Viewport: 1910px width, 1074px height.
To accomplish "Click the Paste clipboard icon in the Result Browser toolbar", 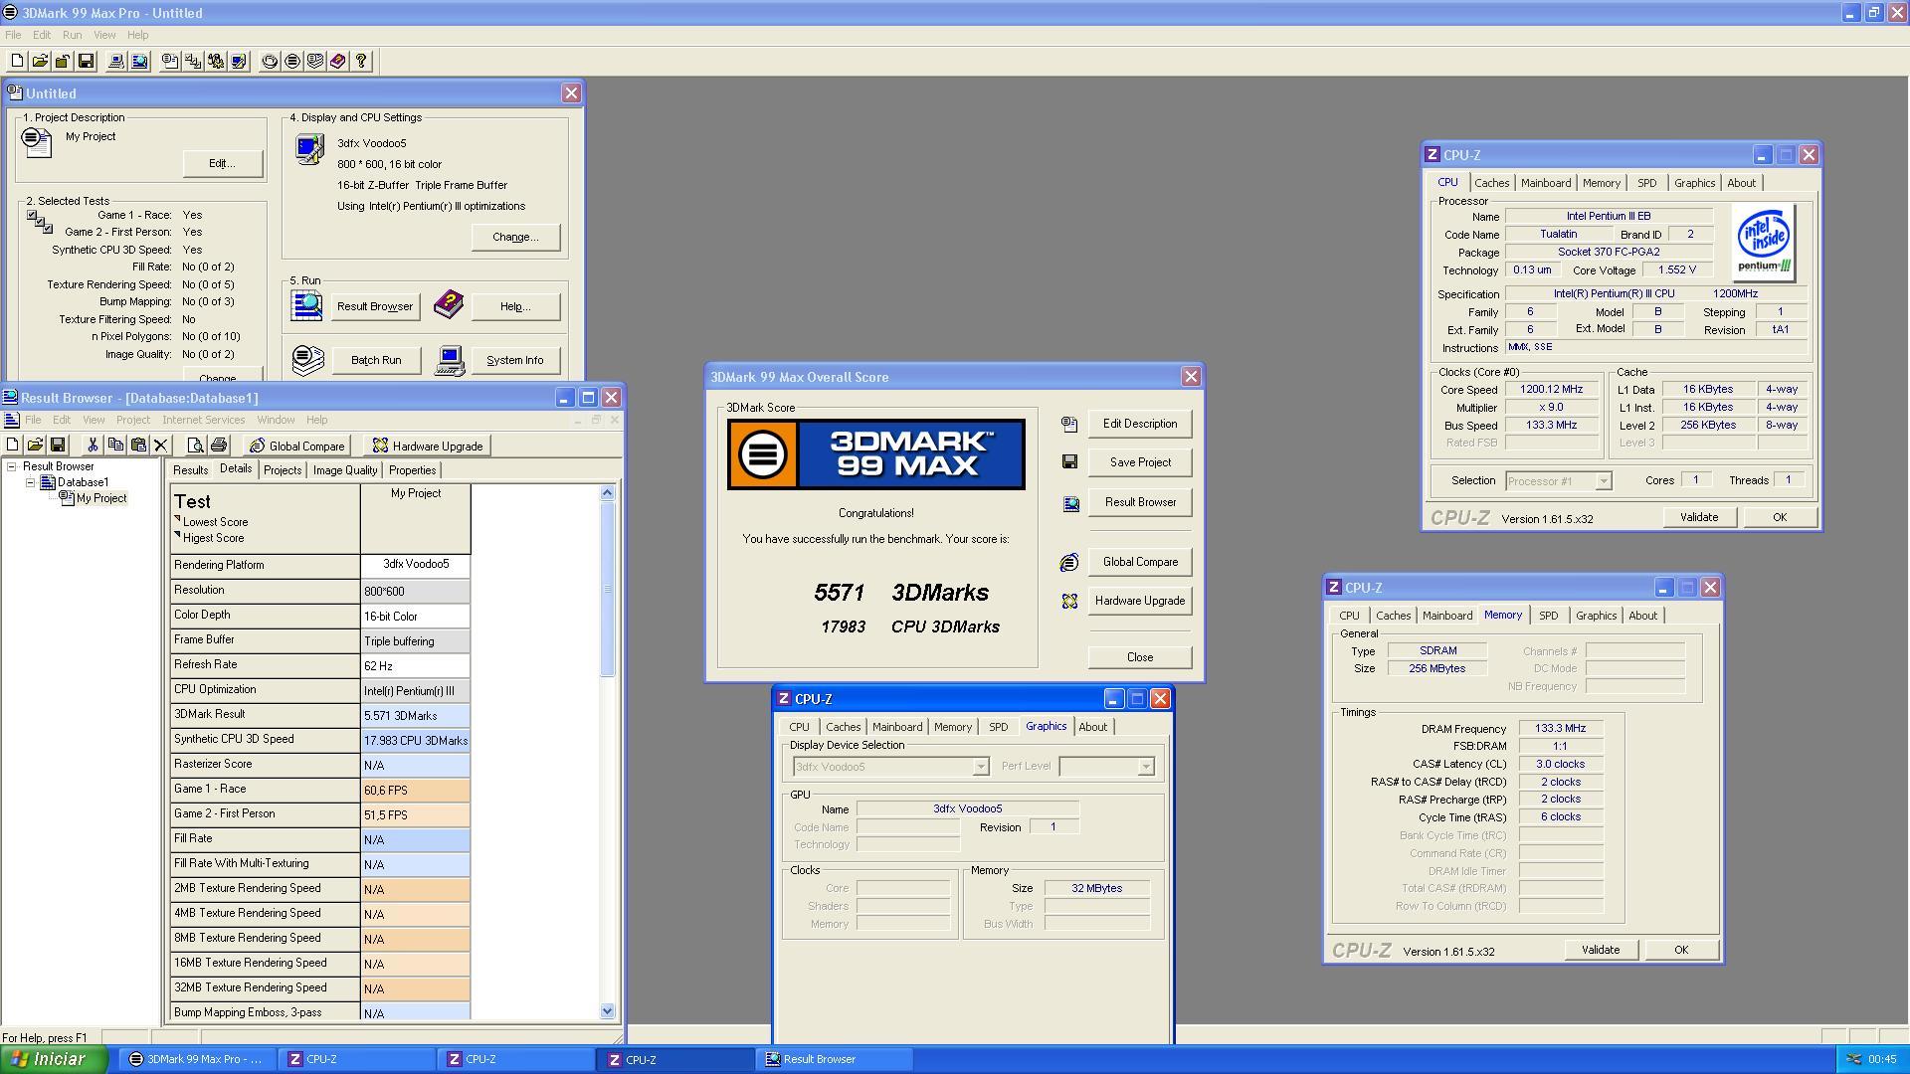I will pyautogui.click(x=138, y=446).
